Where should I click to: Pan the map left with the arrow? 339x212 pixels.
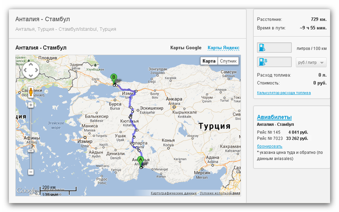(25, 70)
